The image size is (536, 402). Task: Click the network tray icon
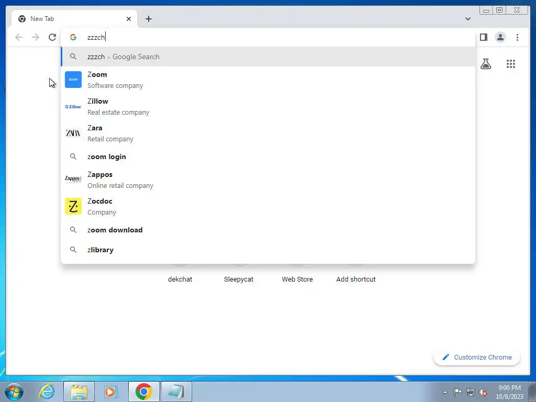point(471,392)
